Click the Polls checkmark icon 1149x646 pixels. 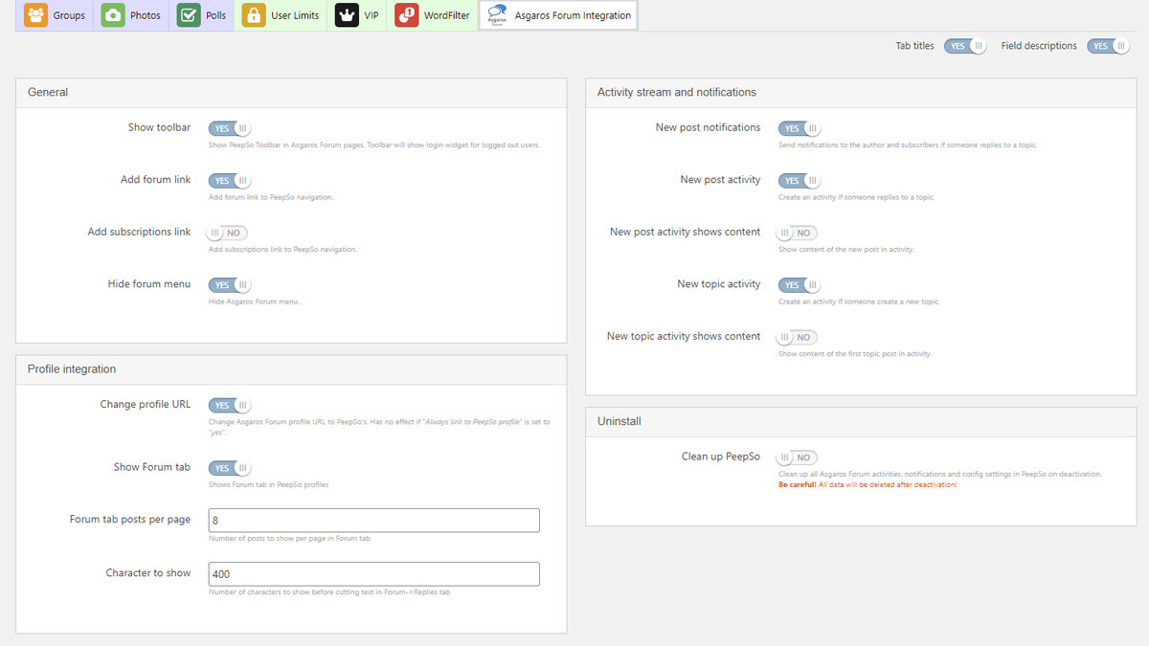189,15
